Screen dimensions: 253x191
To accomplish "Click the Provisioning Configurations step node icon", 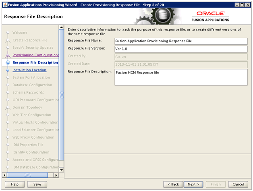I will click(x=8, y=55).
